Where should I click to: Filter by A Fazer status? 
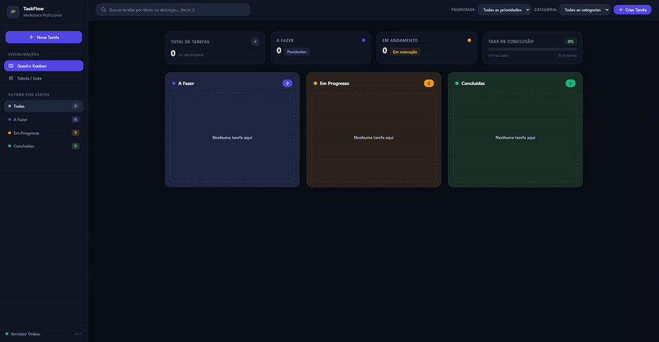click(x=44, y=119)
